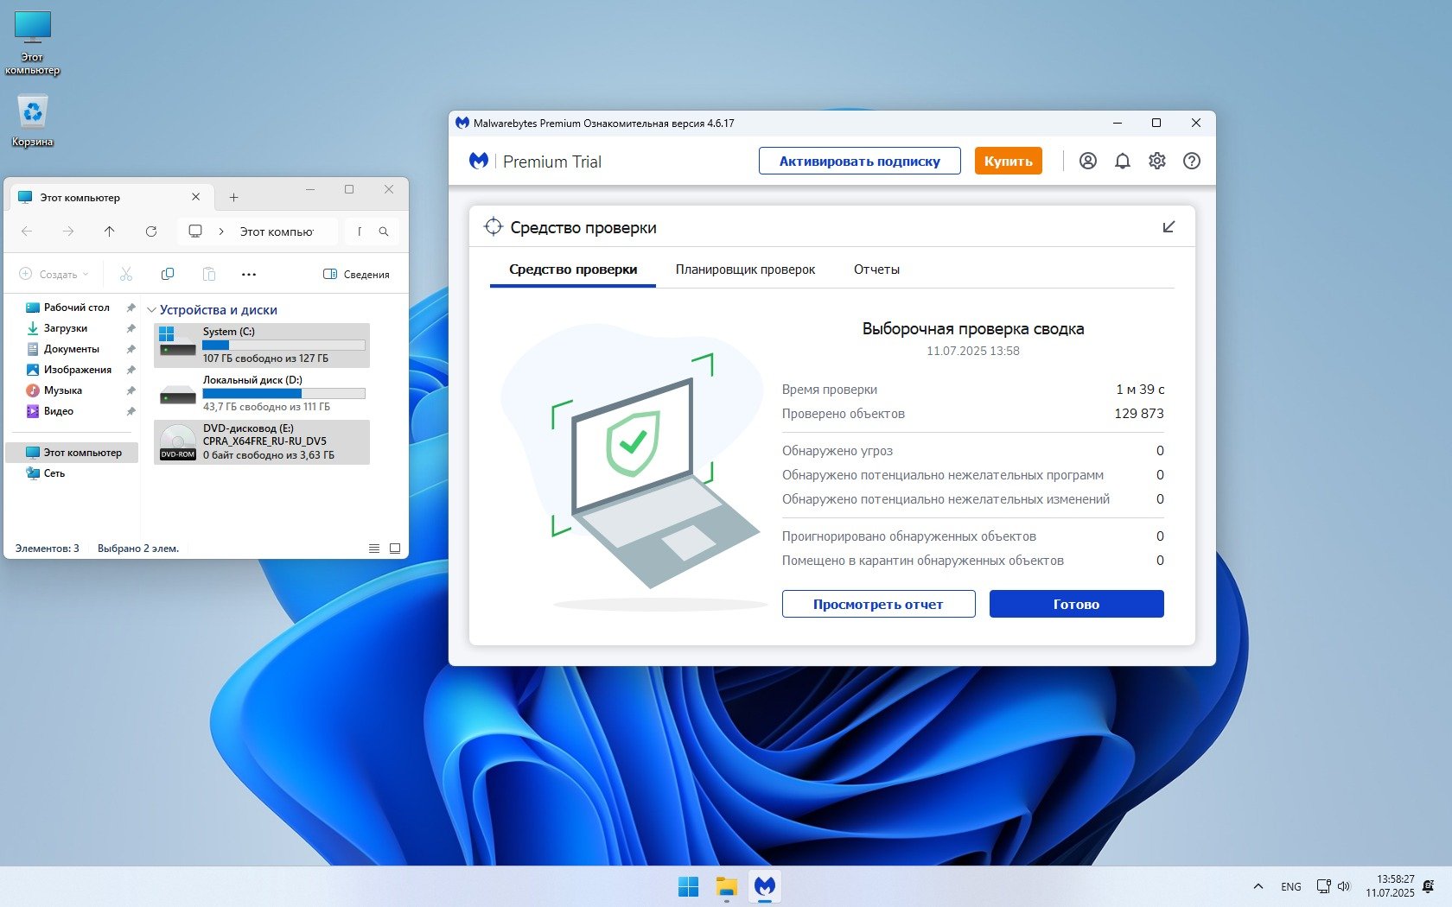Show hidden system tray icons chevron
The image size is (1452, 907).
click(1258, 886)
